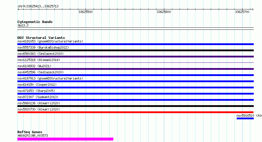Open variant nsv471653 Sharp2005 label
The width and height of the screenshot is (262, 142).
click(x=36, y=91)
